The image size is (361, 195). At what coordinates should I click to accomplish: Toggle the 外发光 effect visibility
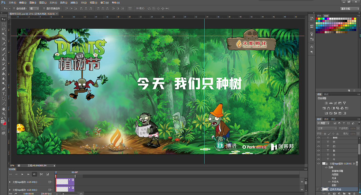[329, 182]
